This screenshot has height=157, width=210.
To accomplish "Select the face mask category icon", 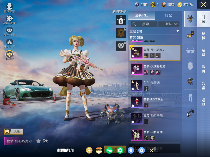I will click(x=190, y=66).
